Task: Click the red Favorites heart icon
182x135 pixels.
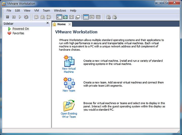Action: [x=9, y=33]
